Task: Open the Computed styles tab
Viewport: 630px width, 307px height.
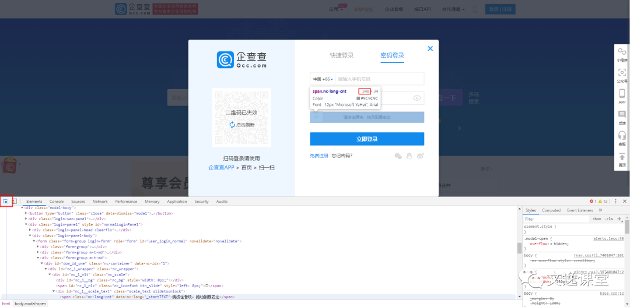Action: pyautogui.click(x=551, y=210)
